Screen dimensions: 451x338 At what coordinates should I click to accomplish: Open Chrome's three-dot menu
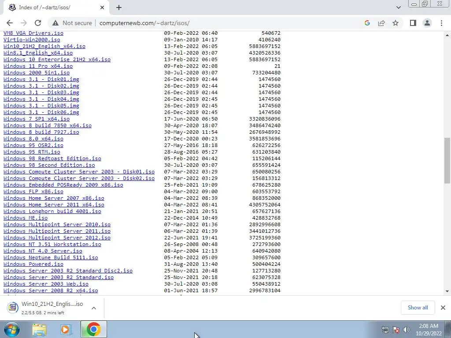click(441, 23)
